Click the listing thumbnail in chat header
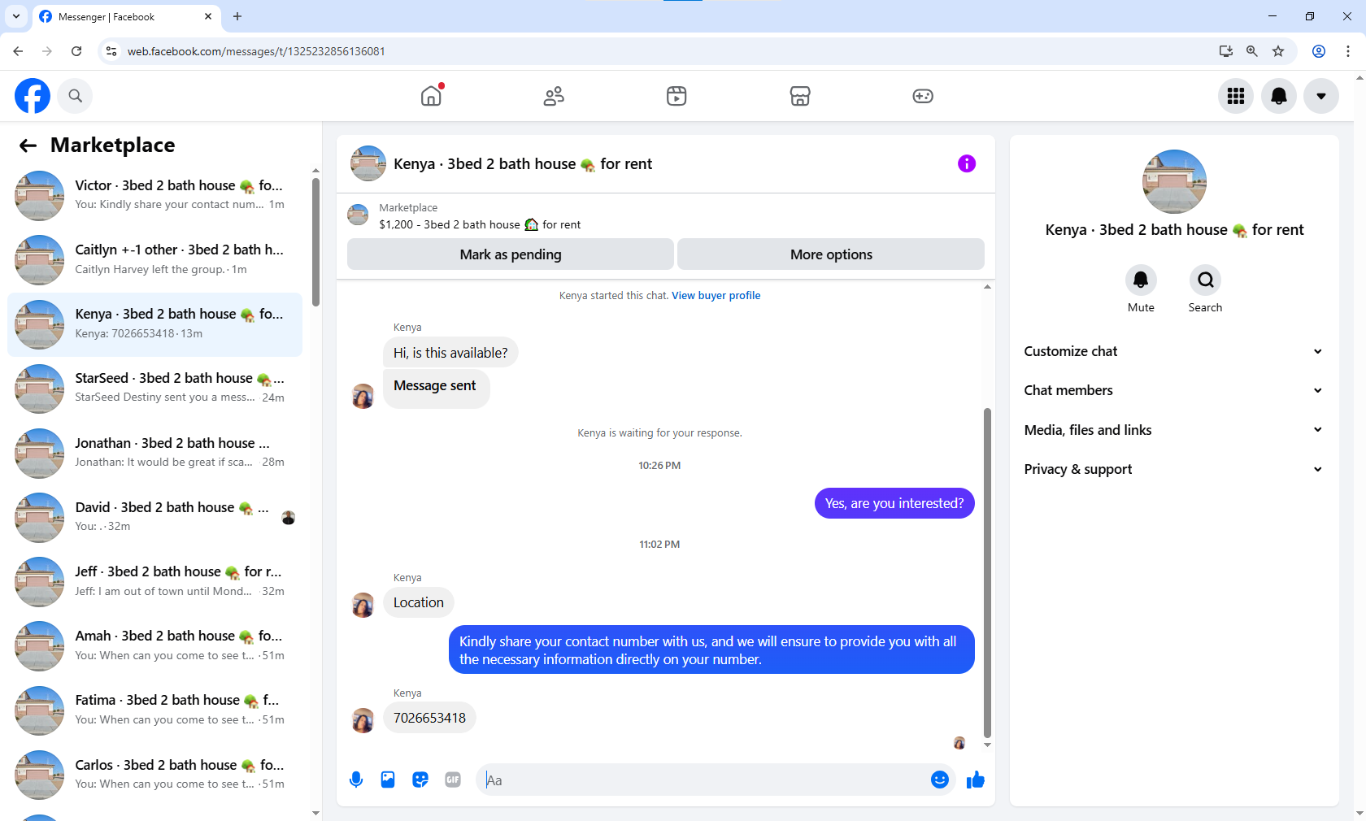The width and height of the screenshot is (1366, 821). [x=368, y=163]
